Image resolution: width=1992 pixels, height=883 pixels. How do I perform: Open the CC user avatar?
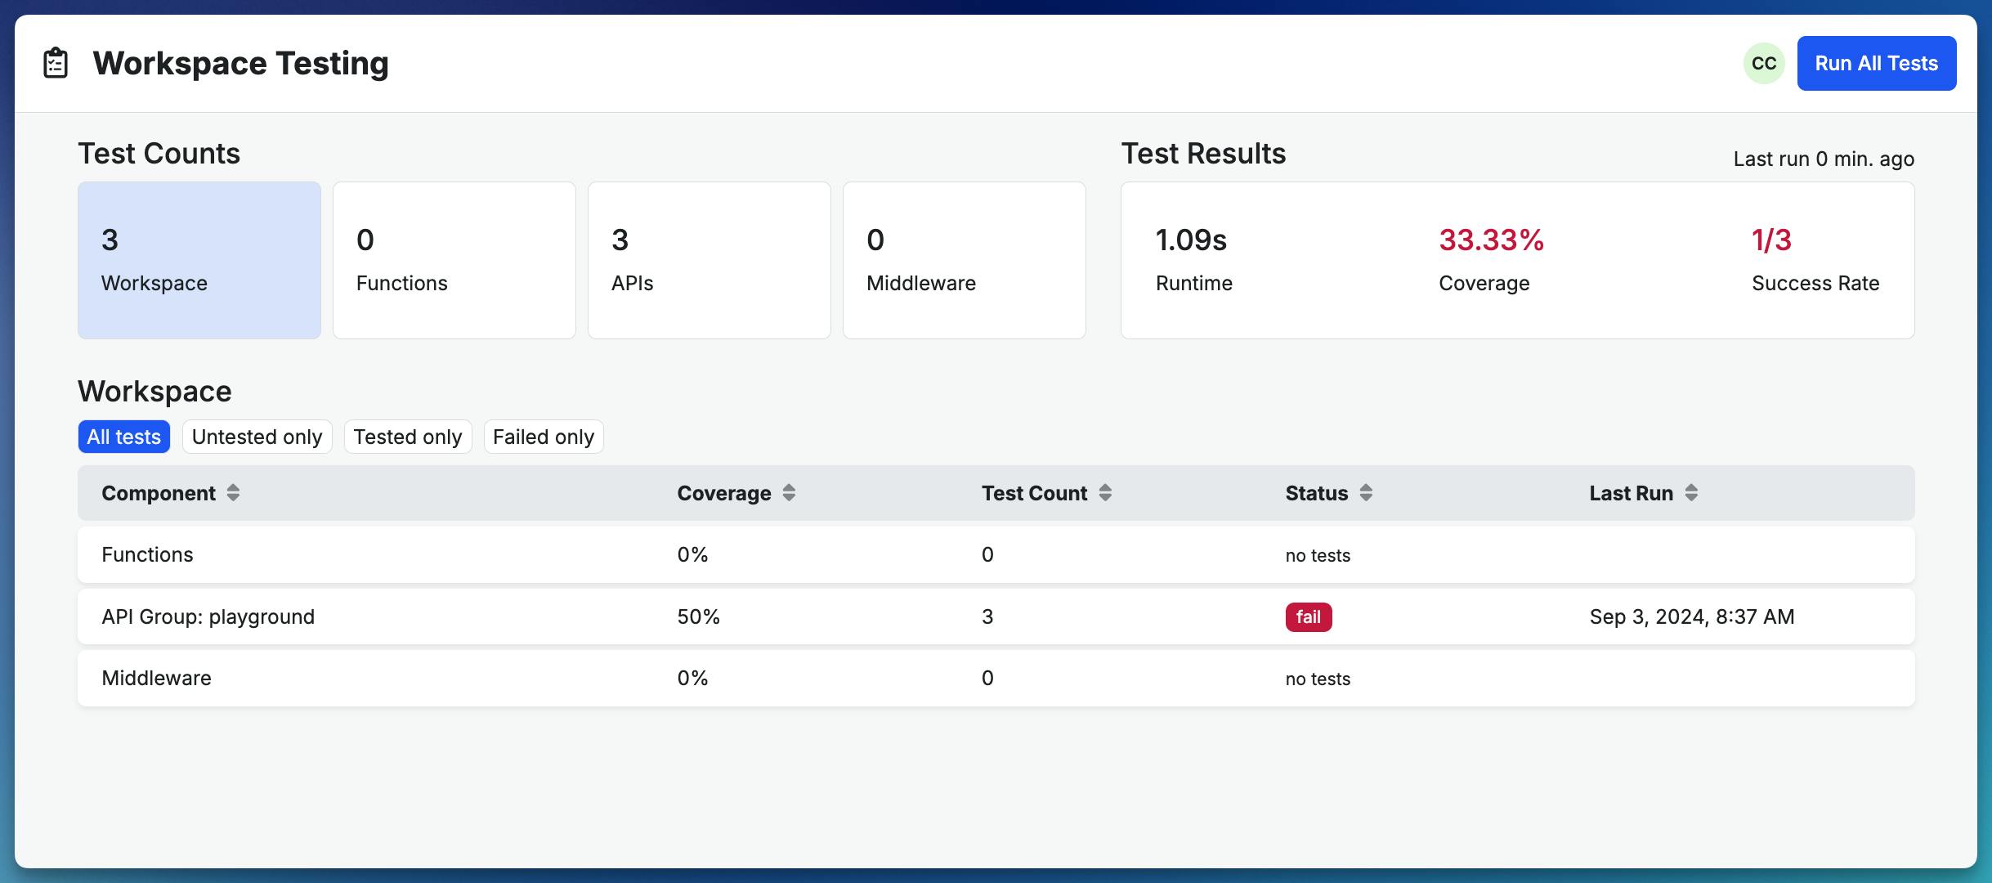1763,63
